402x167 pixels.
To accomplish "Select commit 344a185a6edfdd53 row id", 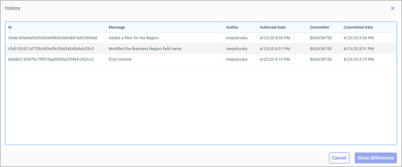I will pyautogui.click(x=53, y=38).
